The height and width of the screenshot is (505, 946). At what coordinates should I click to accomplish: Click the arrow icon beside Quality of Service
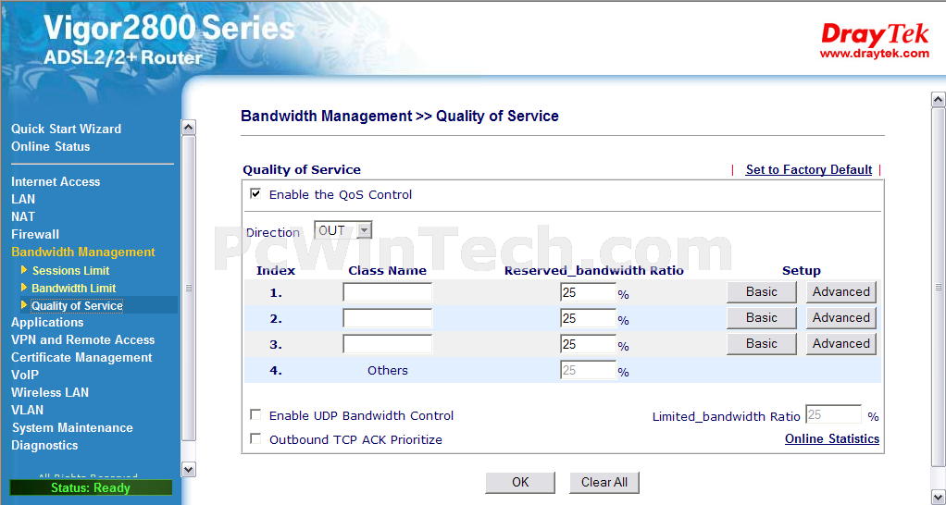point(24,304)
